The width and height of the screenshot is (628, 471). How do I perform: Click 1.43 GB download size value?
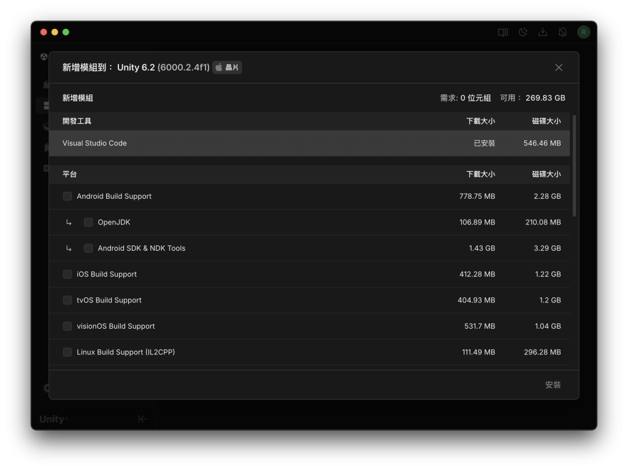482,248
